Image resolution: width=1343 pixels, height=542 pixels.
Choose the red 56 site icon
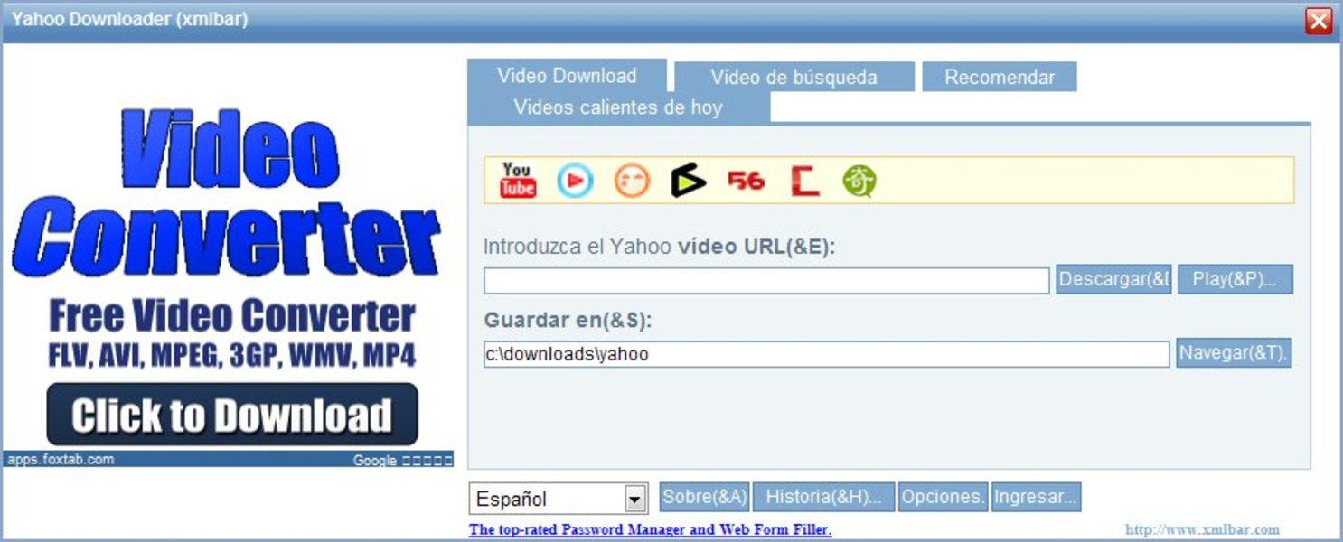(x=746, y=181)
